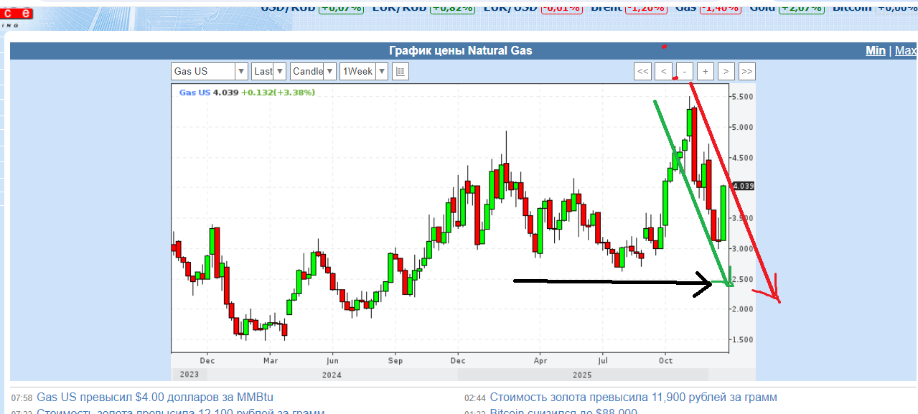Click the chart data table icon

tap(401, 71)
